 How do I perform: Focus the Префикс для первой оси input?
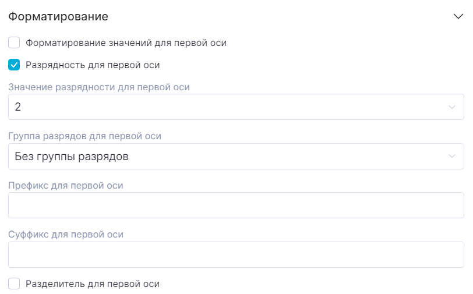236,206
